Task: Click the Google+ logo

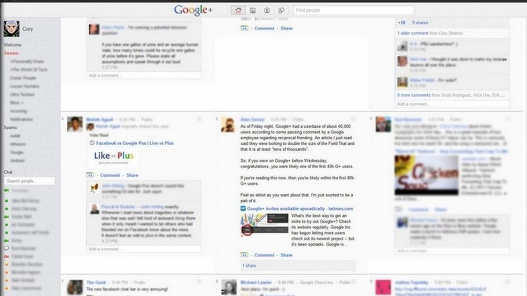Action: click(192, 10)
